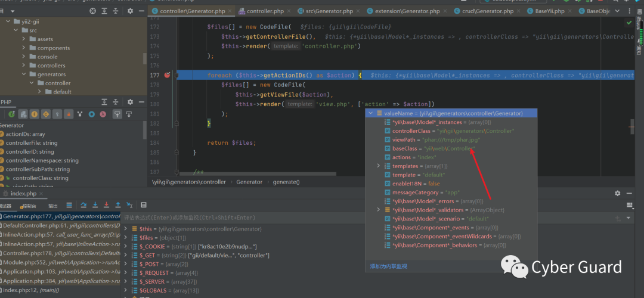The height and width of the screenshot is (298, 644).
Task: Collapse valueName node in popup
Action: click(370, 113)
